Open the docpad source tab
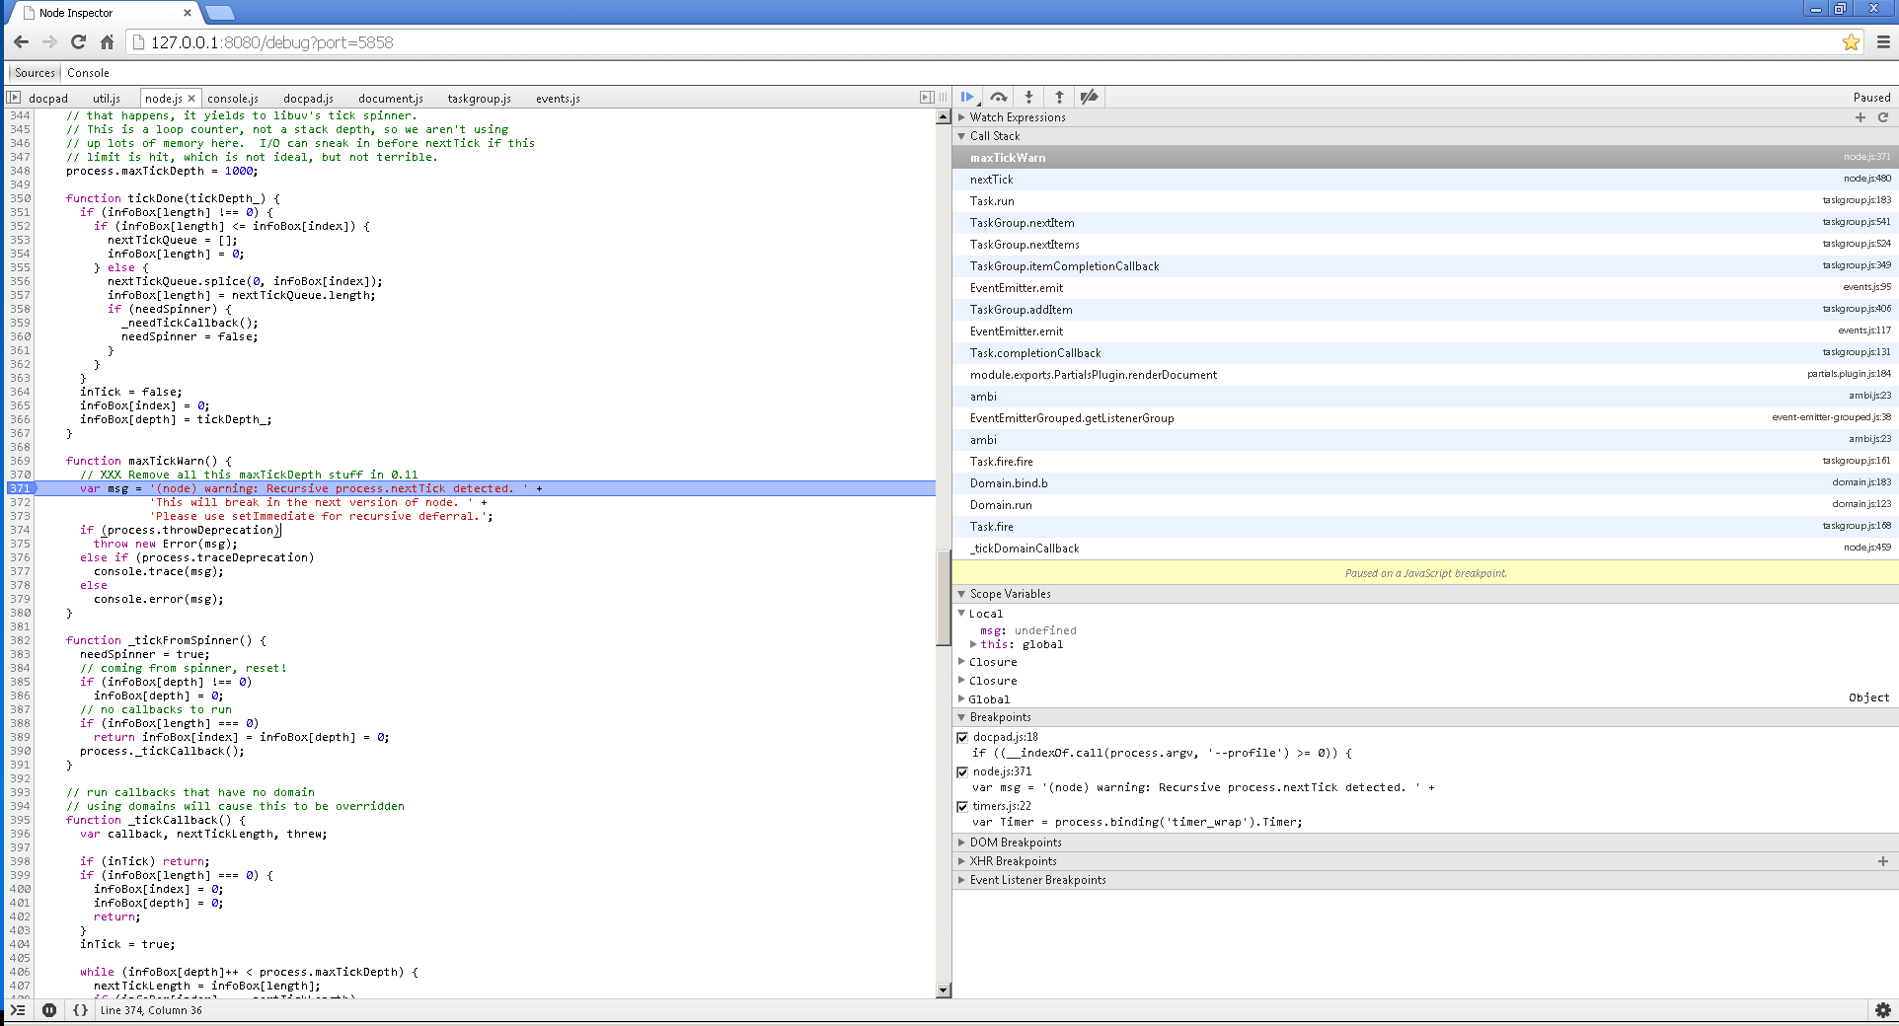The height and width of the screenshot is (1026, 1899). [x=48, y=99]
